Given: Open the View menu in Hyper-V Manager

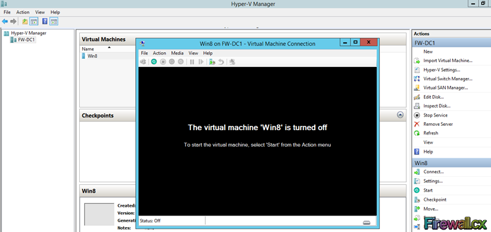Looking at the screenshot, I should pyautogui.click(x=40, y=12).
